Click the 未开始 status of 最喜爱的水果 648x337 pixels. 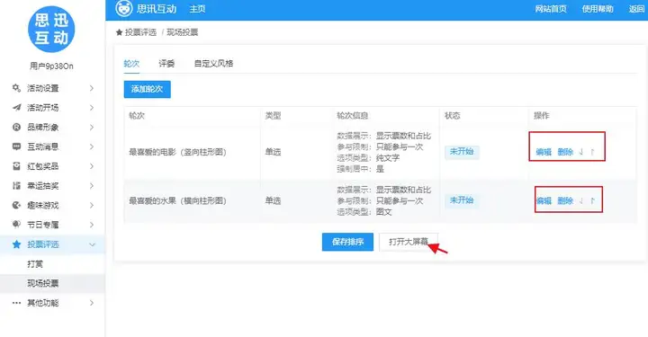[462, 200]
